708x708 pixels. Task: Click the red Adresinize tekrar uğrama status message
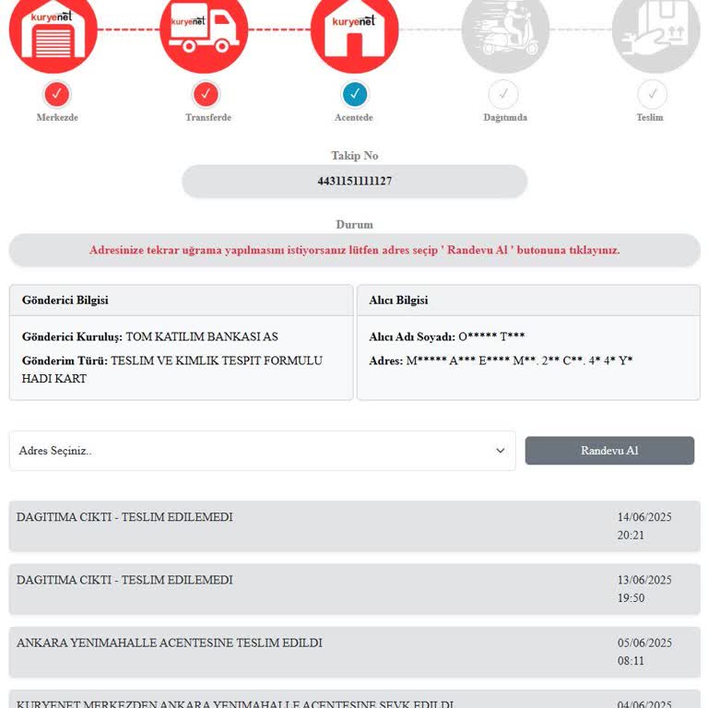click(354, 250)
